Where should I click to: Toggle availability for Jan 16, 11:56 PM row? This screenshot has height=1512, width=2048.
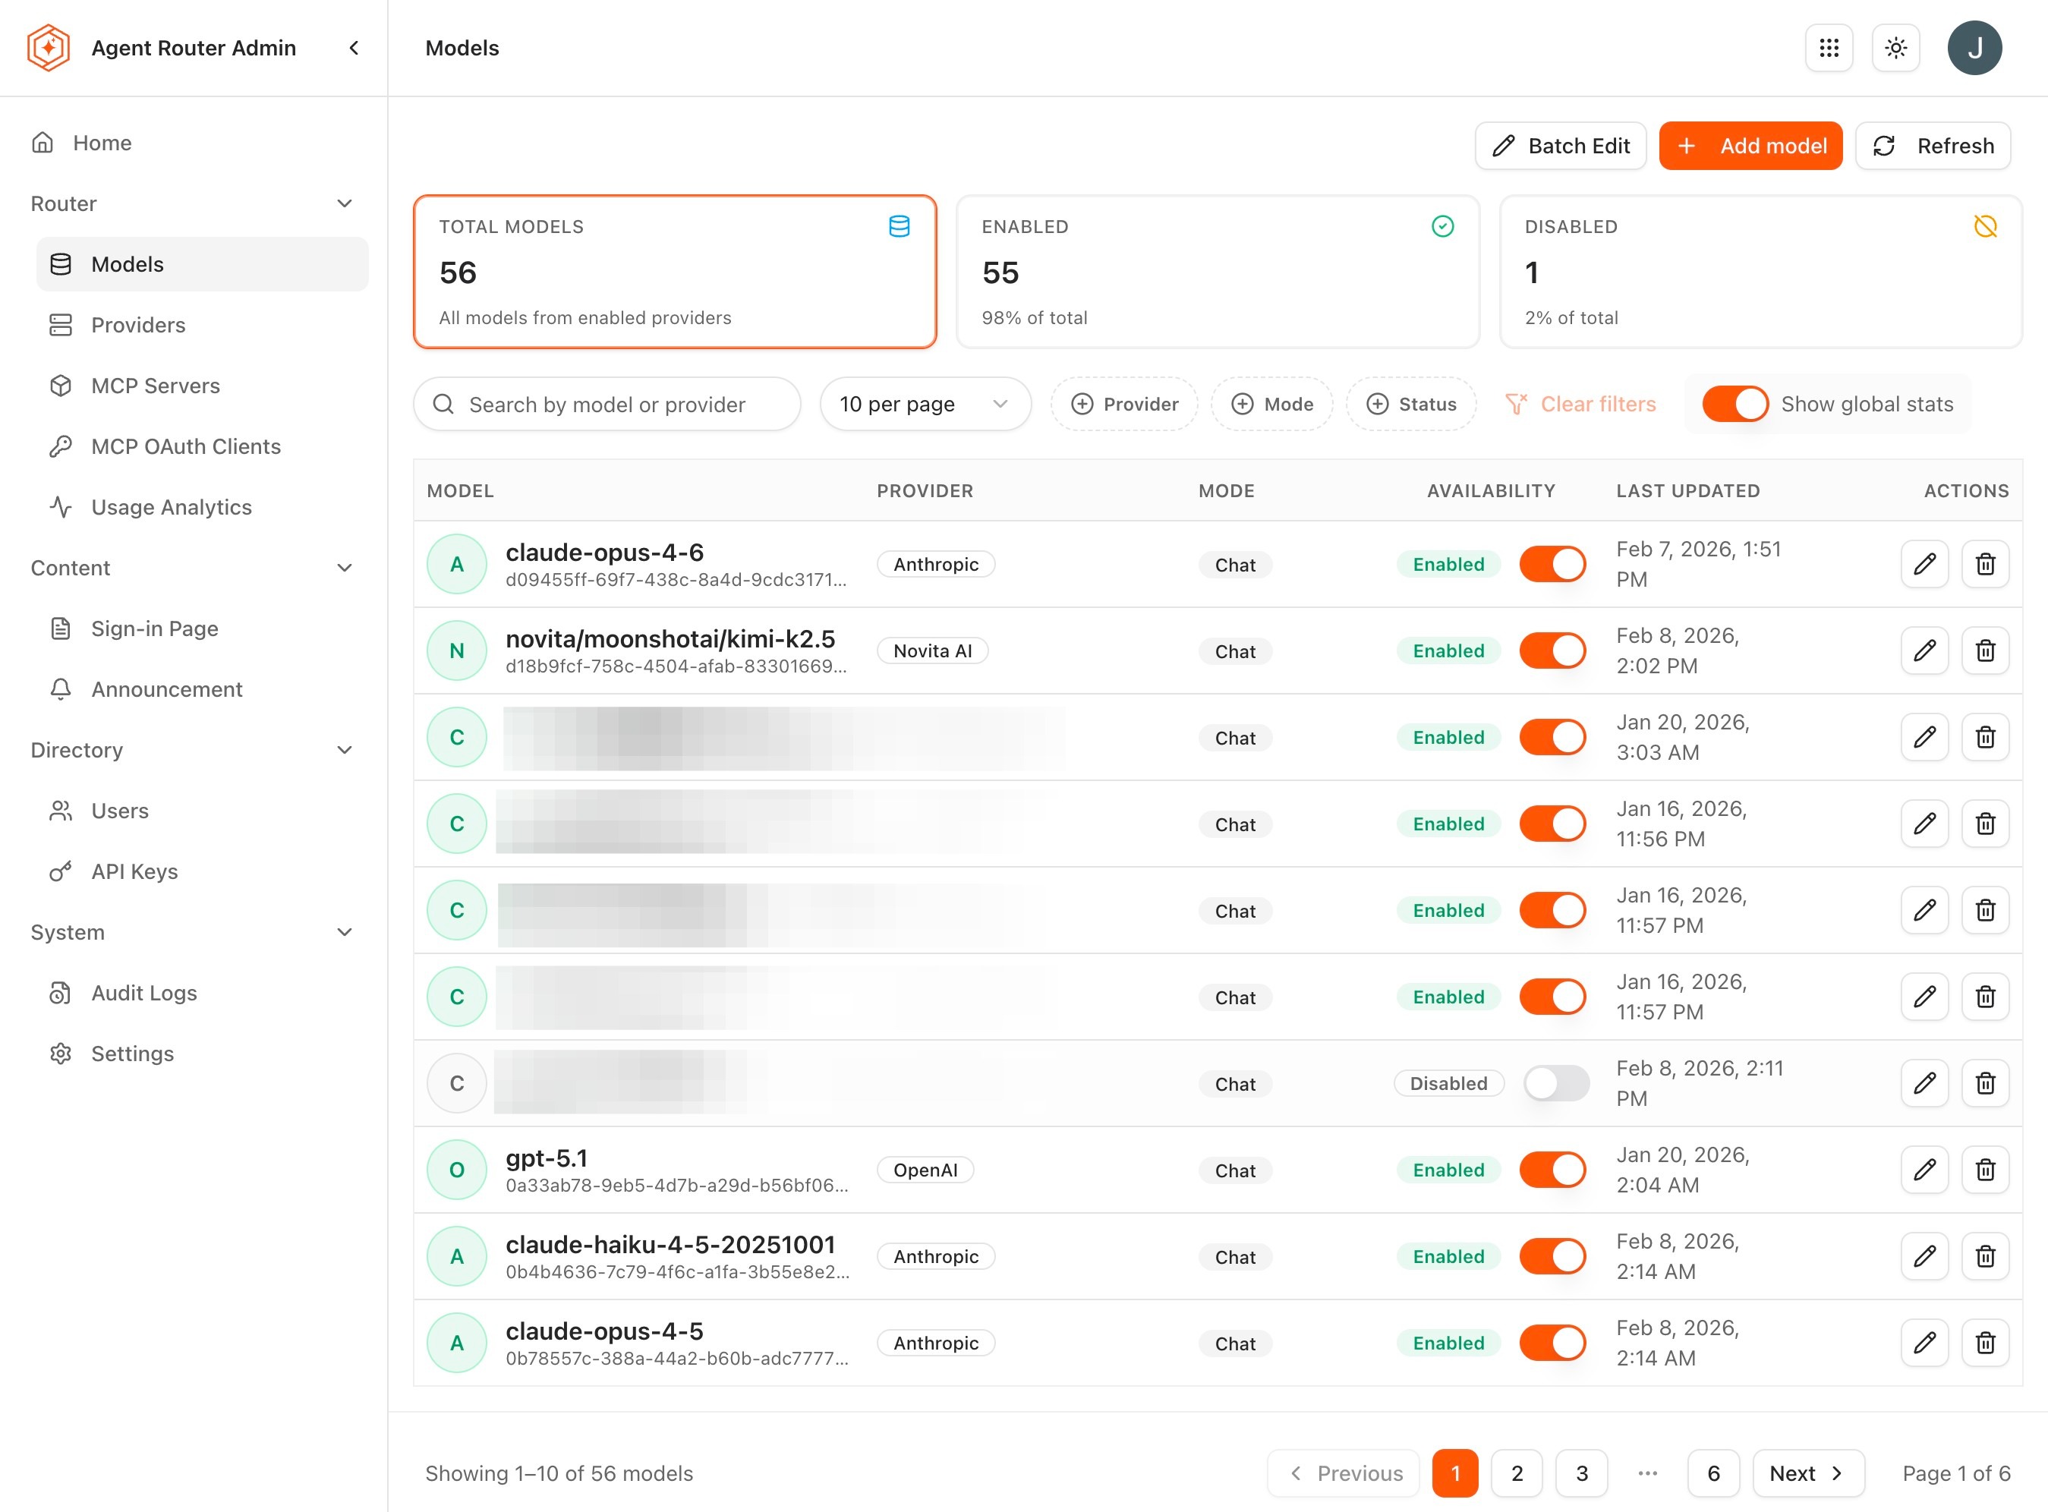1553,824
